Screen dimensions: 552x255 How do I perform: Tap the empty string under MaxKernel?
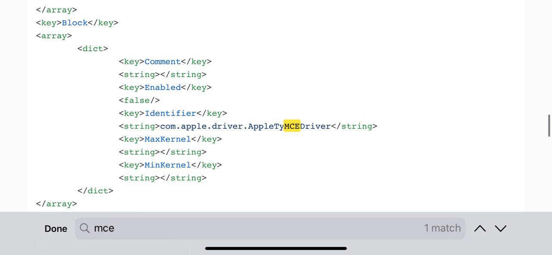(163, 152)
